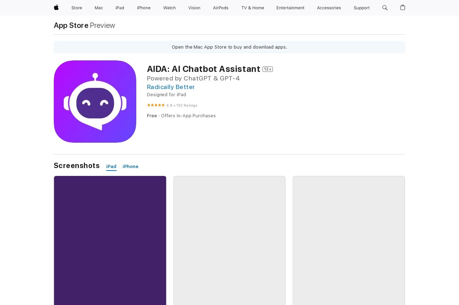Screen dimensions: 459x305
Task: Open the Radically Better developer link
Action: 171,87
